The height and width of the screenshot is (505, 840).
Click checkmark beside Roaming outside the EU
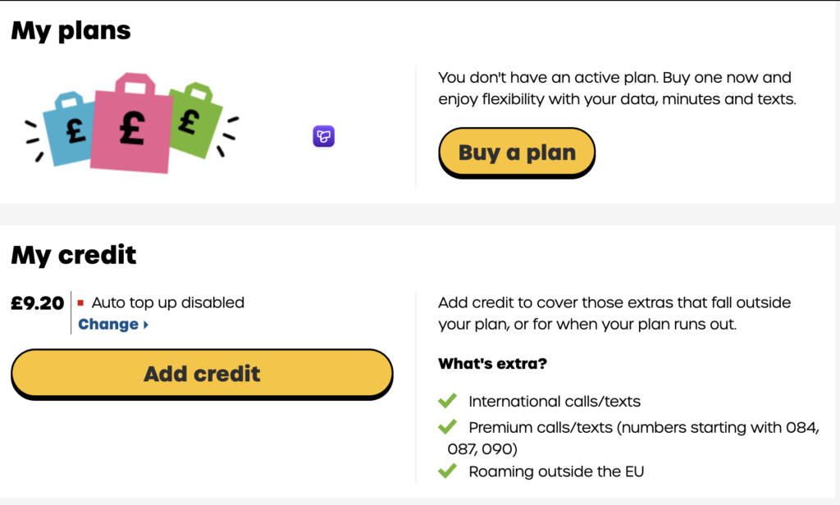click(447, 471)
